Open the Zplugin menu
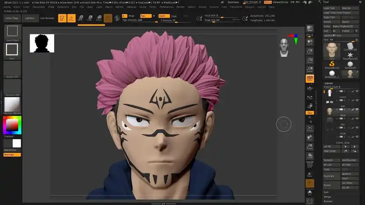The height and width of the screenshot is (205, 365). [x=249, y=7]
